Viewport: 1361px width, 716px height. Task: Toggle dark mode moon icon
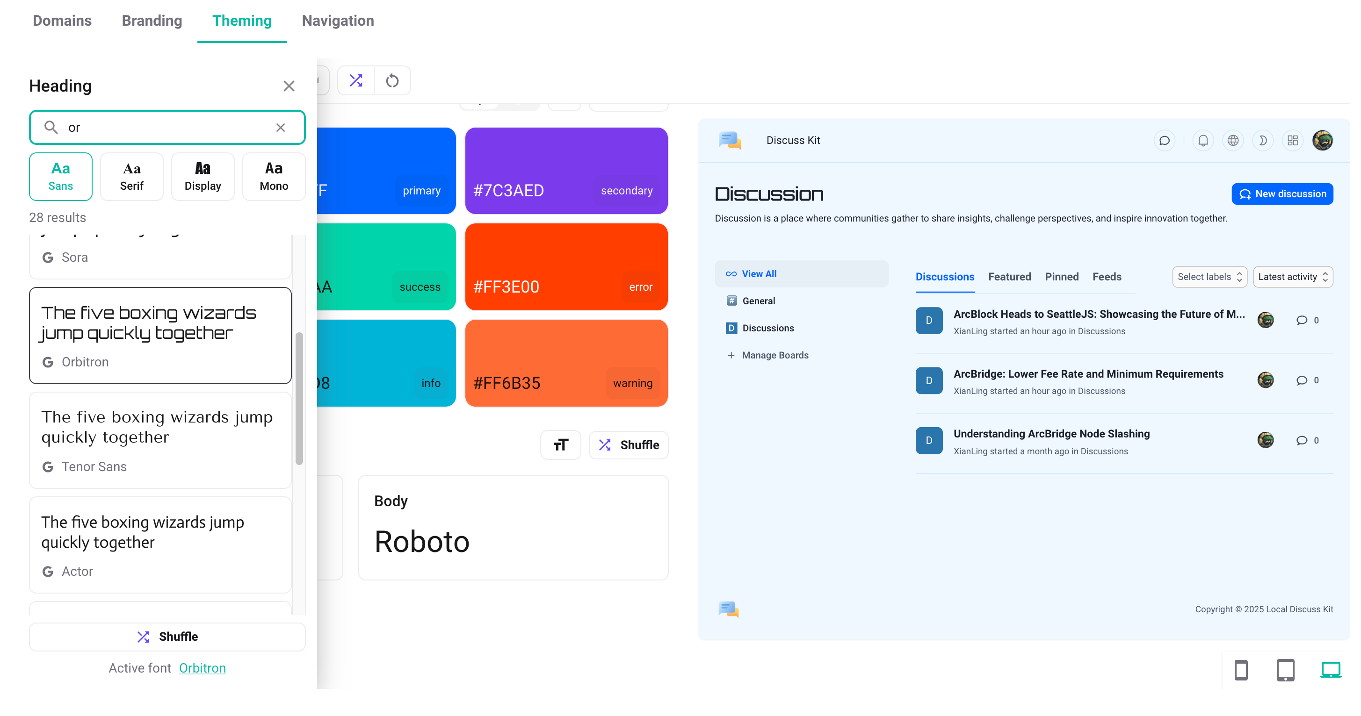pyautogui.click(x=1263, y=141)
